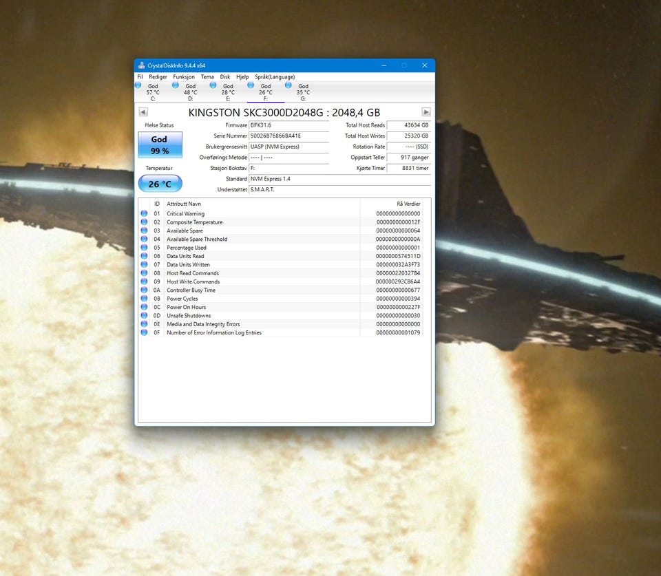This screenshot has width=661, height=576.
Task: Click the status orb for Composite Temperature
Action: click(144, 222)
